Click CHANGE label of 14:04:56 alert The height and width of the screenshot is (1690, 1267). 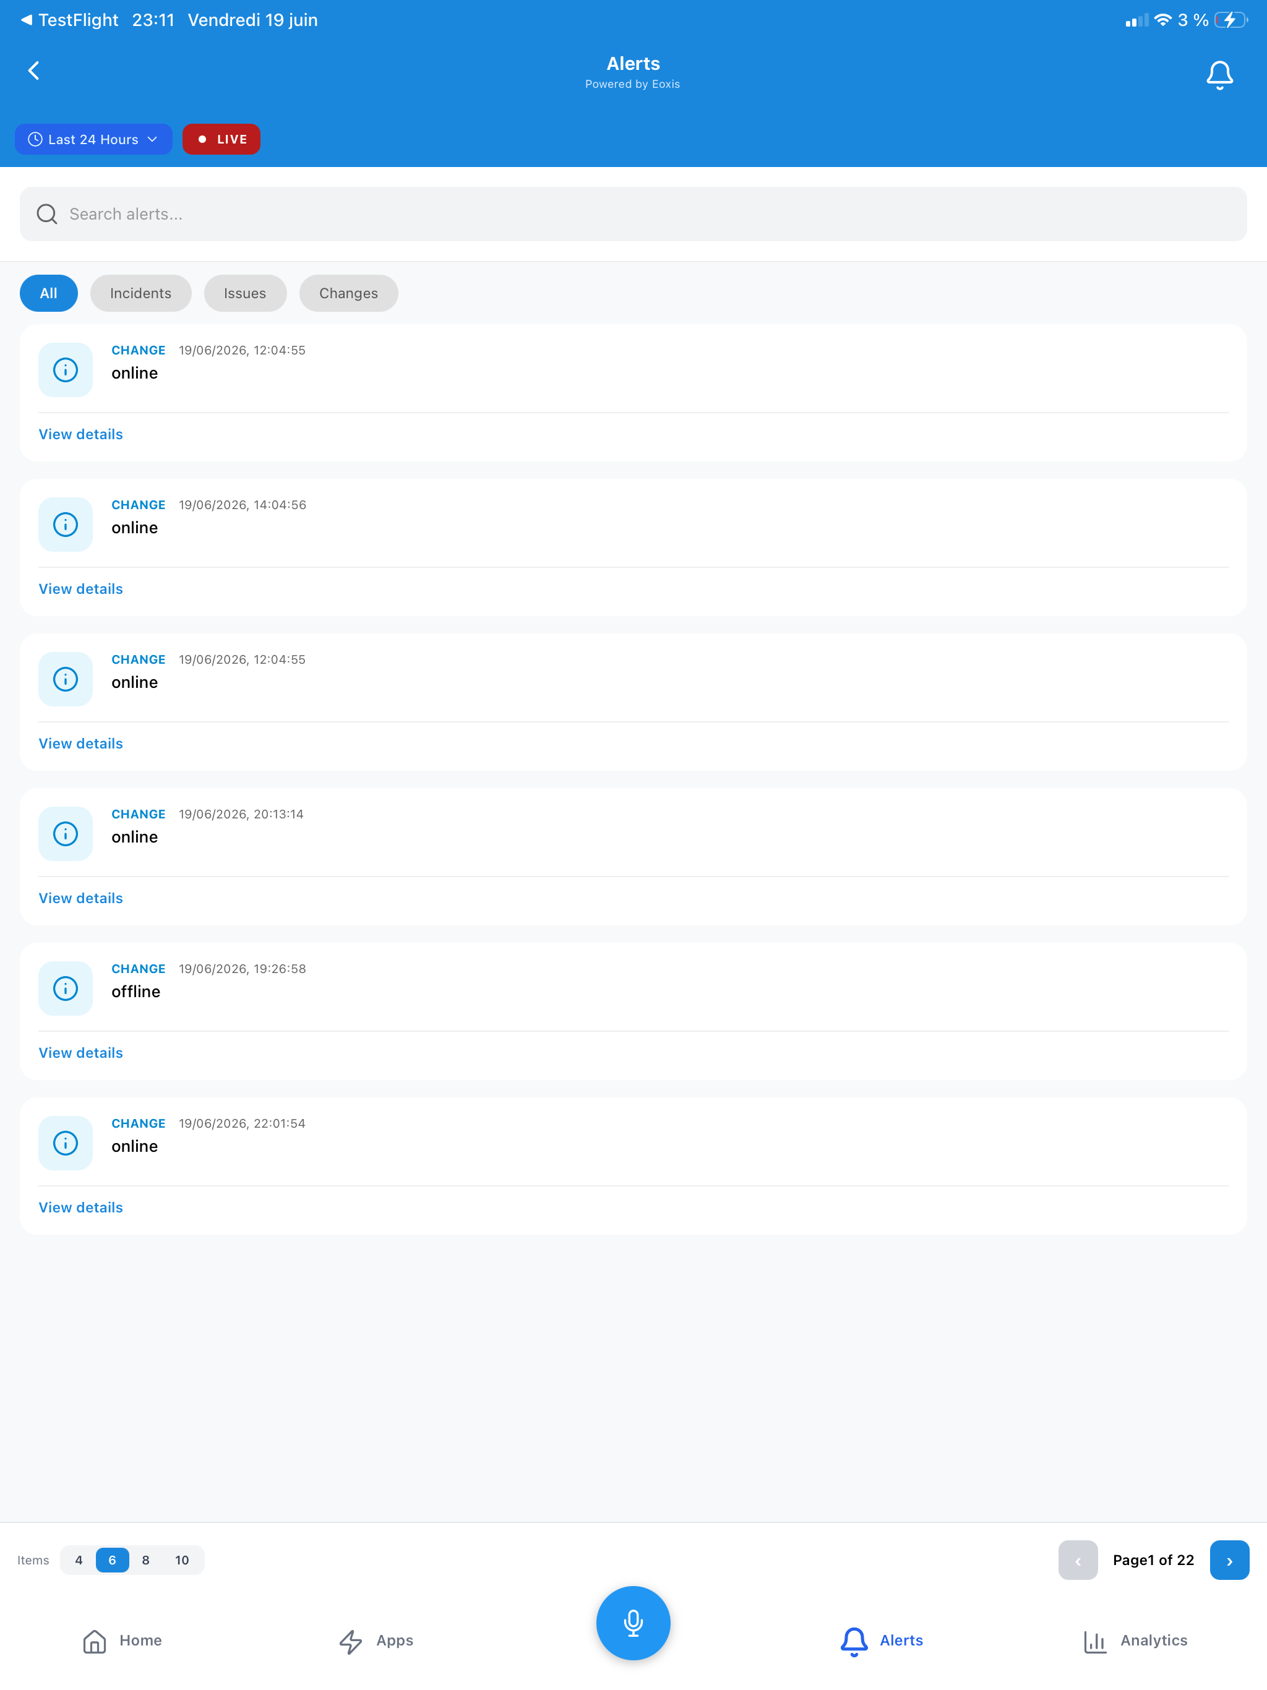[x=139, y=505]
